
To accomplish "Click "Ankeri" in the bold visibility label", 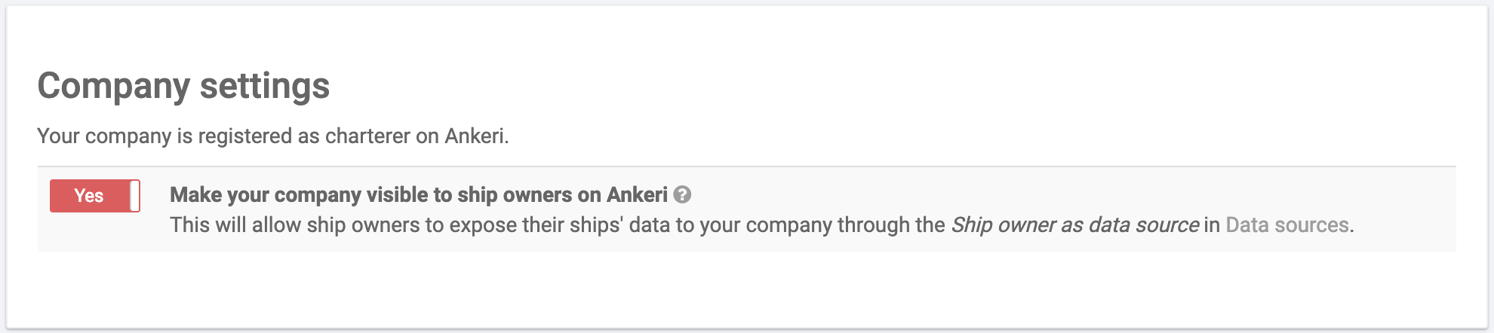I will coord(638,195).
